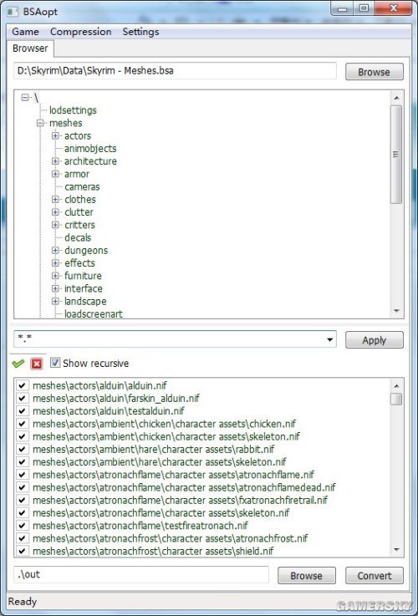The height and width of the screenshot is (616, 418).
Task: Open the Game menu
Action: (x=25, y=32)
